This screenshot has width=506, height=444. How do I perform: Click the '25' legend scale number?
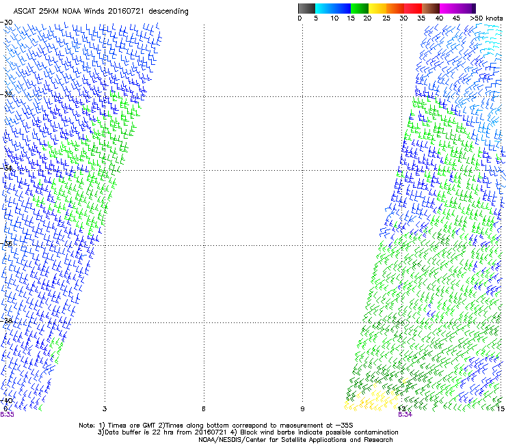(386, 18)
